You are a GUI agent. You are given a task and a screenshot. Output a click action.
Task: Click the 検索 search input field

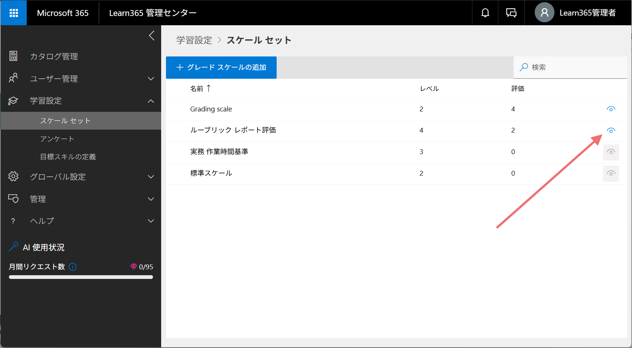pyautogui.click(x=570, y=67)
